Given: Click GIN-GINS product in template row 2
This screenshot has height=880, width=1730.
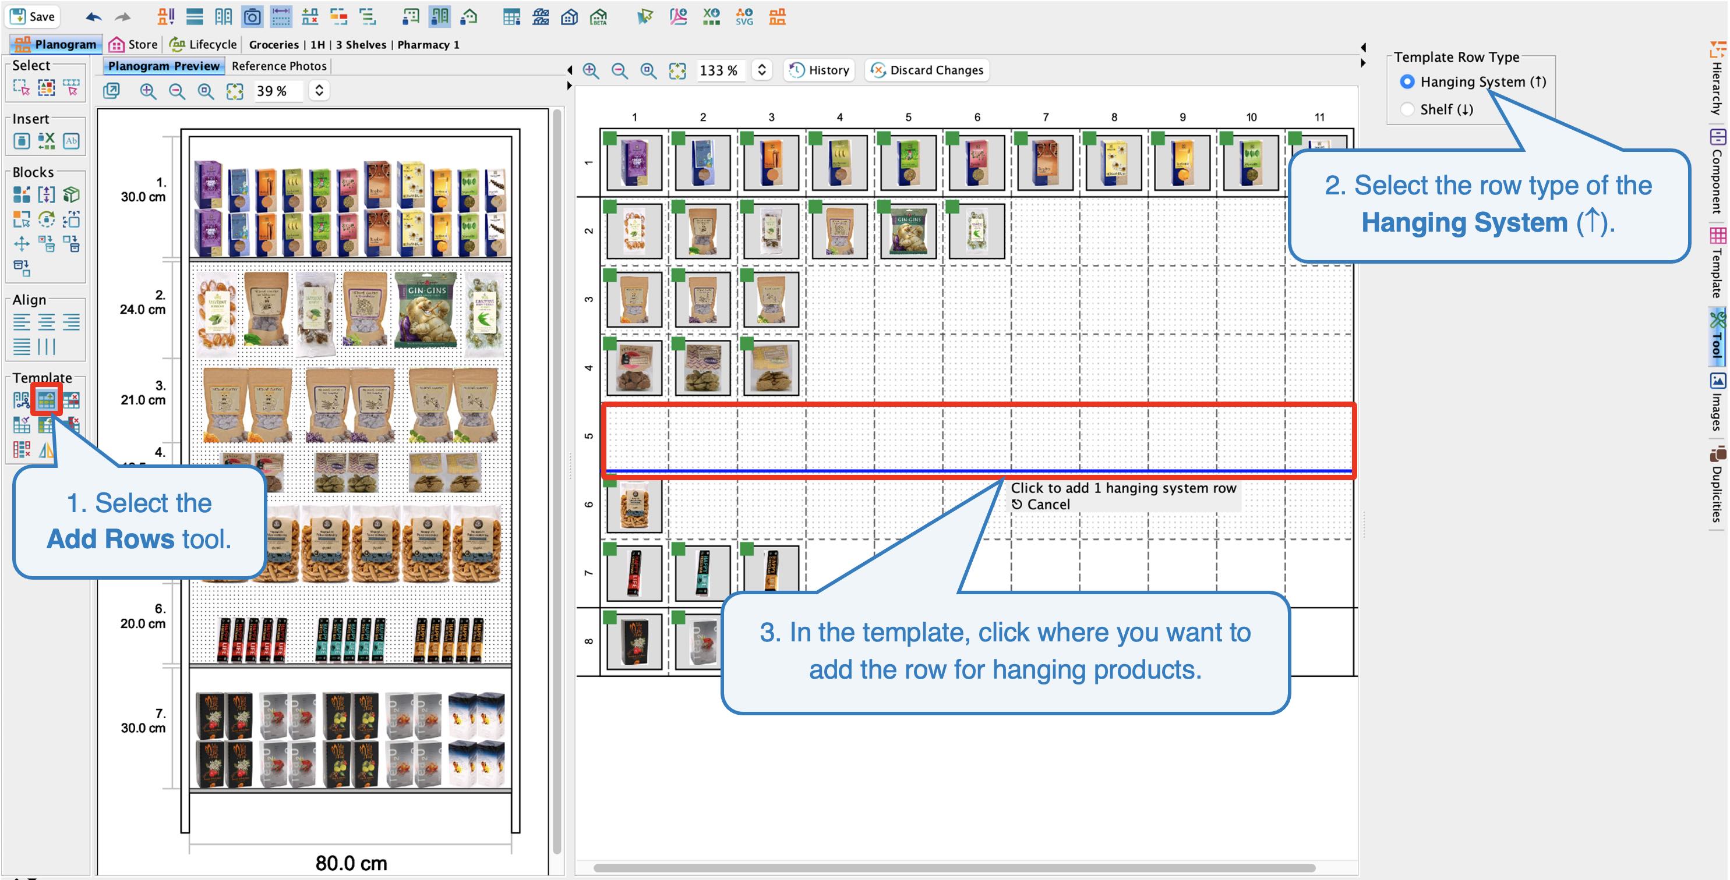Looking at the screenshot, I should coord(908,231).
